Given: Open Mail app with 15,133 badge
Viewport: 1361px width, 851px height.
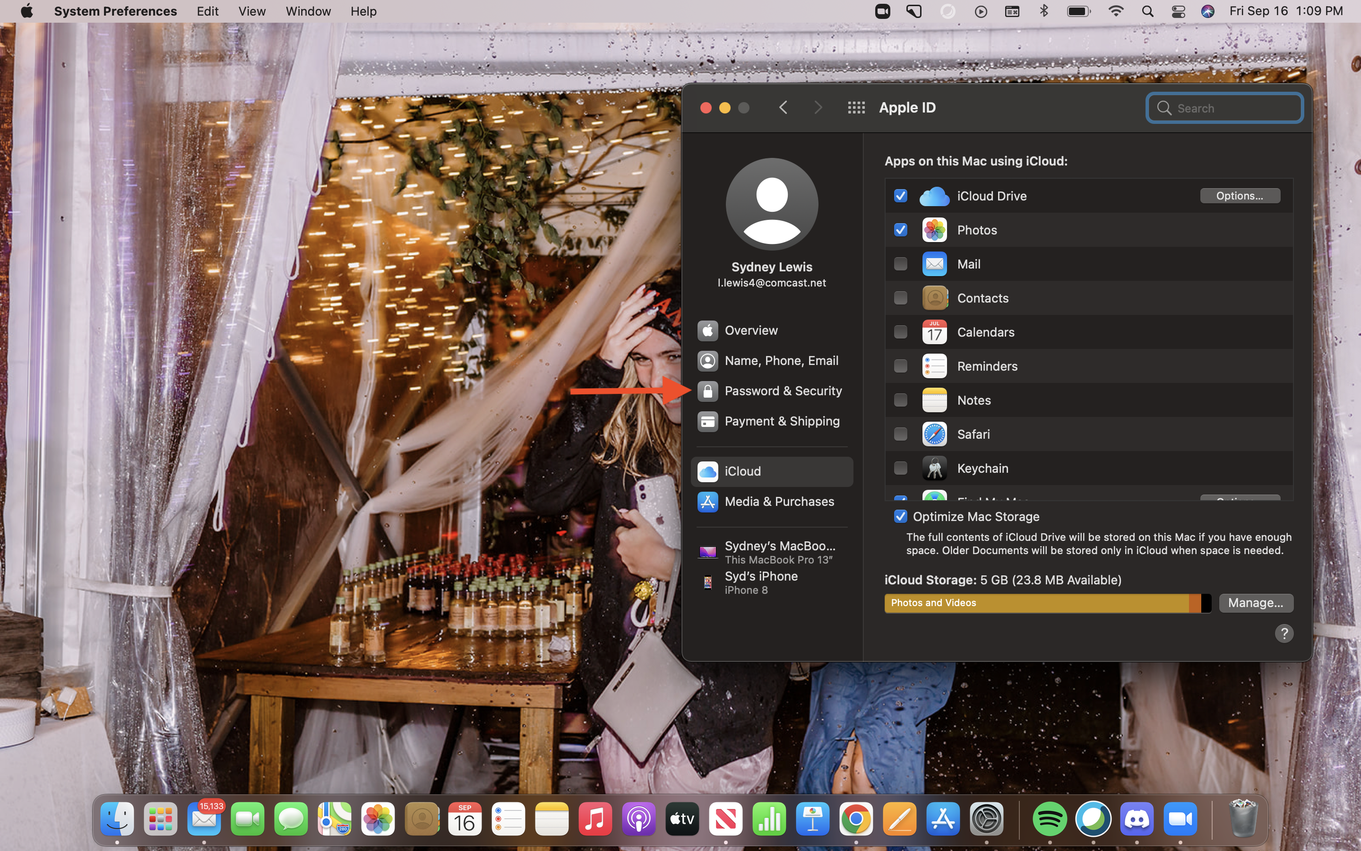Looking at the screenshot, I should (204, 819).
